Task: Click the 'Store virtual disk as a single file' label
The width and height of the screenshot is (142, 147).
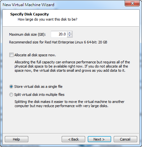Action: (38, 87)
